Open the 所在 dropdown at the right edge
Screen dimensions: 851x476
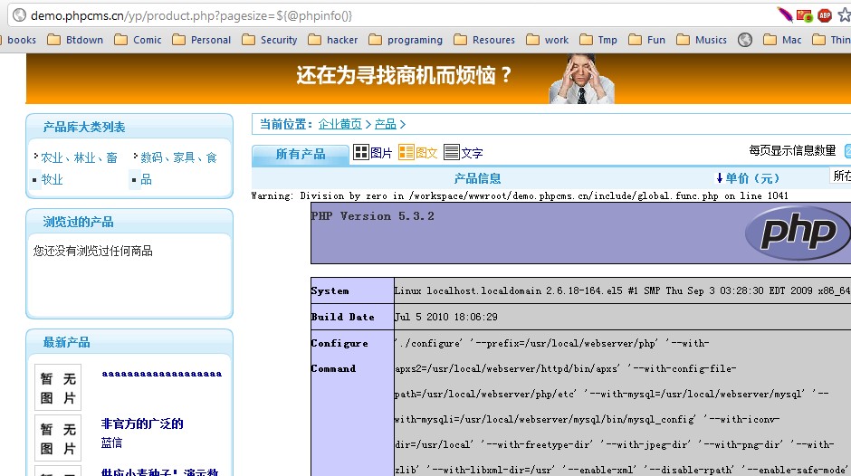(840, 176)
